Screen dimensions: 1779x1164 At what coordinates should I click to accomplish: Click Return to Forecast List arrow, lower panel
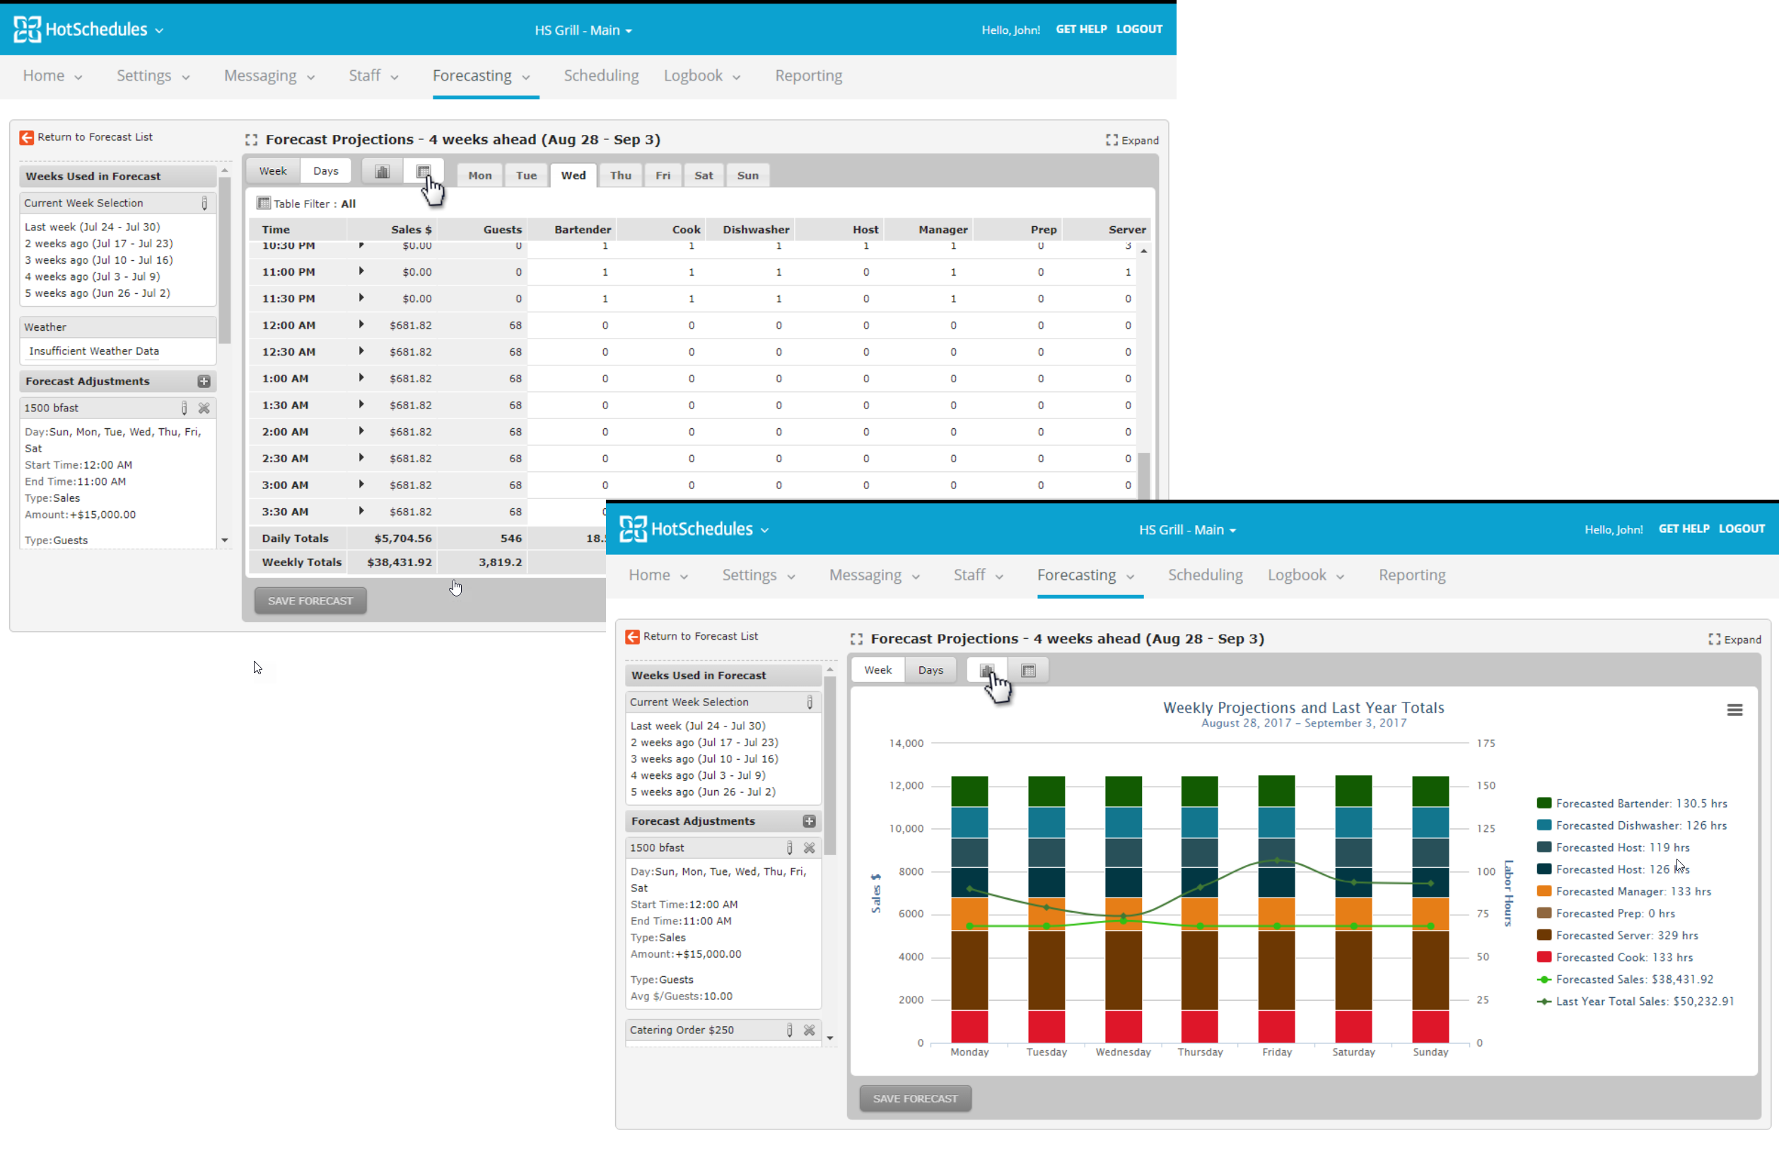point(632,637)
